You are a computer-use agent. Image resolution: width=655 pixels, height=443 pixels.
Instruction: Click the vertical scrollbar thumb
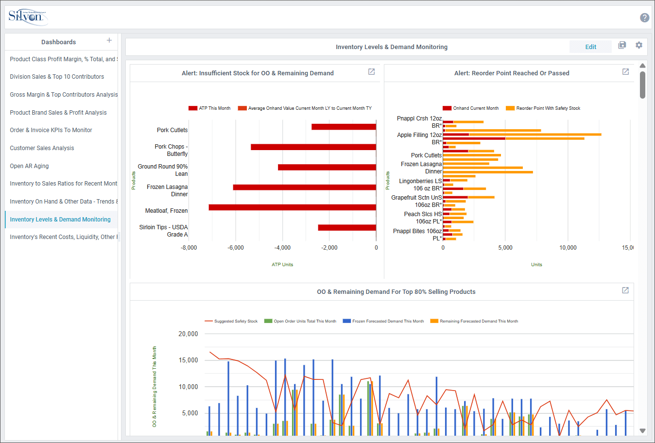click(642, 85)
